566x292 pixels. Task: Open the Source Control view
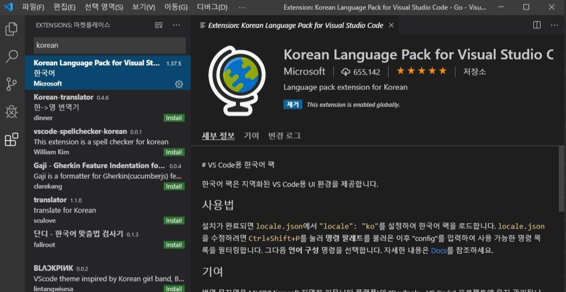tap(12, 84)
